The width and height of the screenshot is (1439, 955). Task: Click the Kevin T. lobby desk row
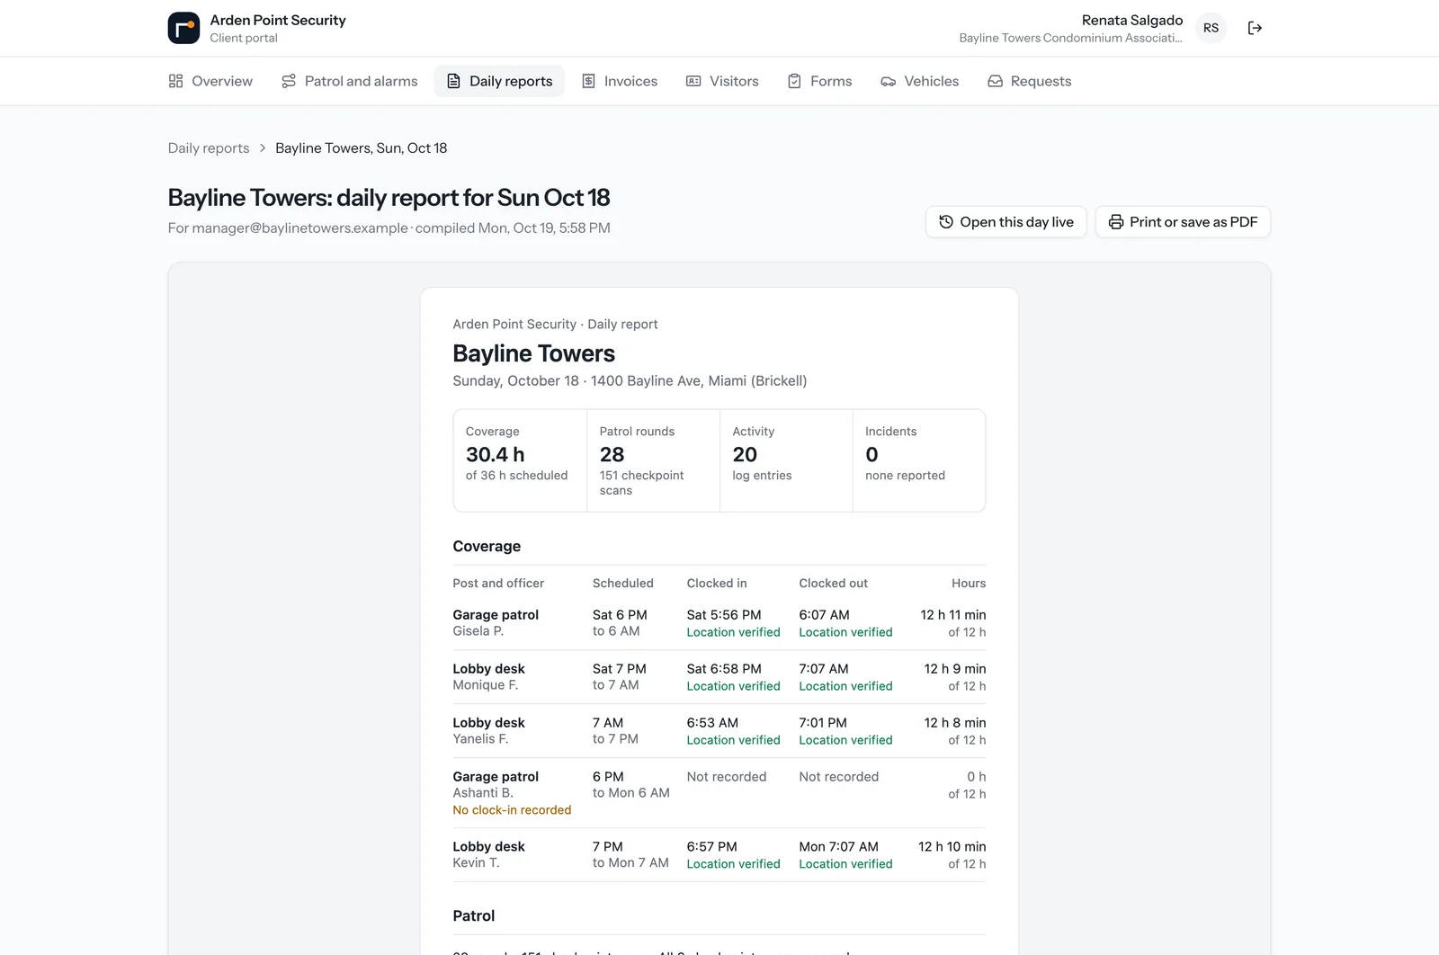pyautogui.click(x=719, y=855)
